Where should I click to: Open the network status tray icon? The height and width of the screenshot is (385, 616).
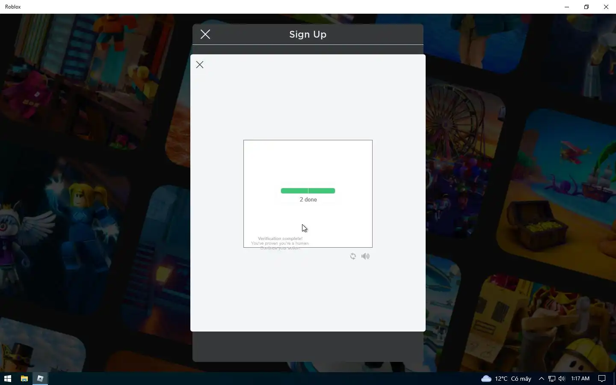click(552, 379)
